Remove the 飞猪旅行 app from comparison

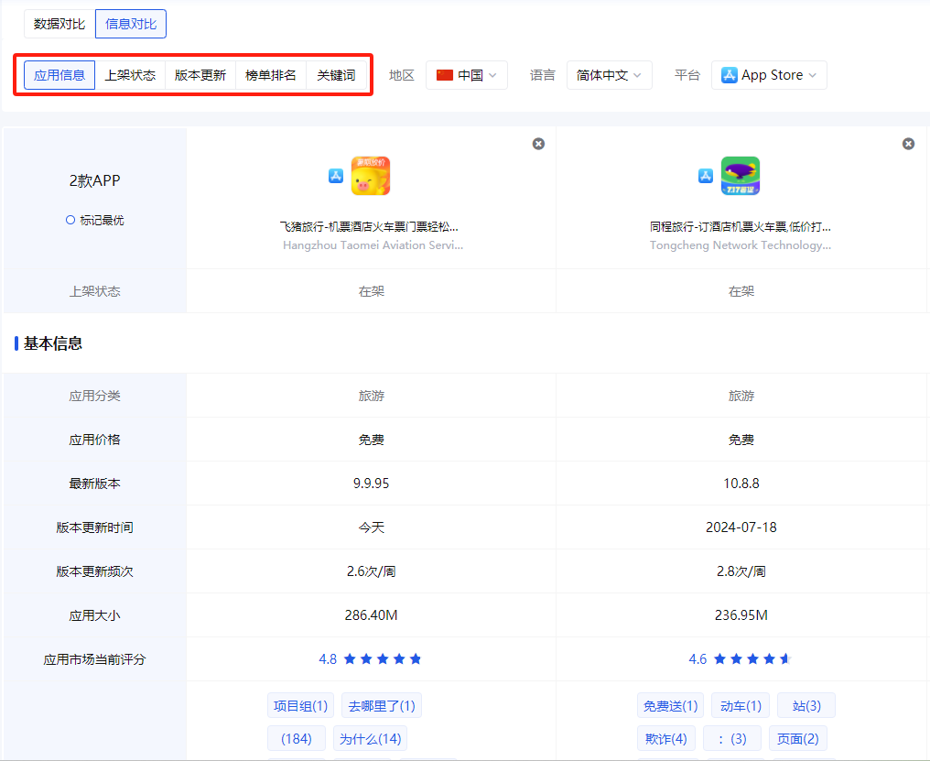[538, 144]
